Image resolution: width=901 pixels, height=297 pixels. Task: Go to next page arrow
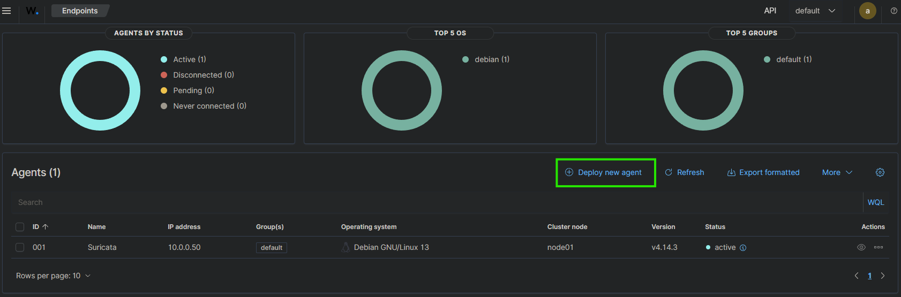[883, 276]
